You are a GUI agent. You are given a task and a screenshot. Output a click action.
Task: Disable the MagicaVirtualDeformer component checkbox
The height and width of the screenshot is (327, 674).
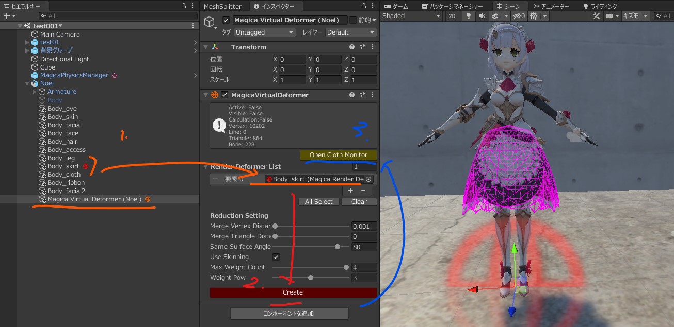click(x=224, y=95)
